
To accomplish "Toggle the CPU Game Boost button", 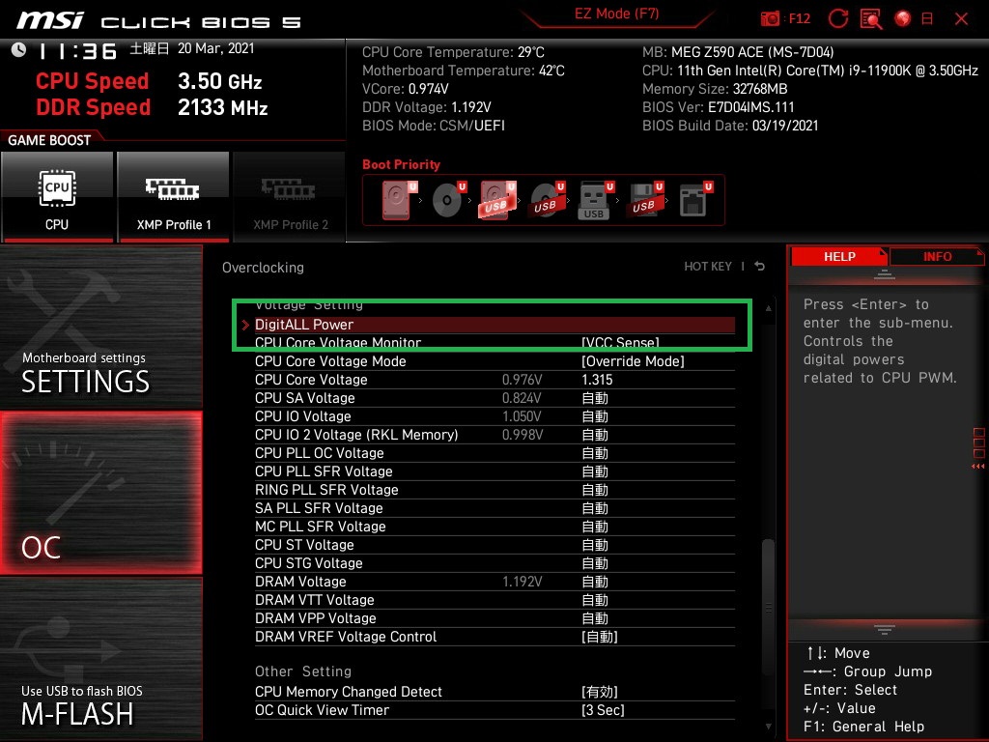I will (57, 197).
